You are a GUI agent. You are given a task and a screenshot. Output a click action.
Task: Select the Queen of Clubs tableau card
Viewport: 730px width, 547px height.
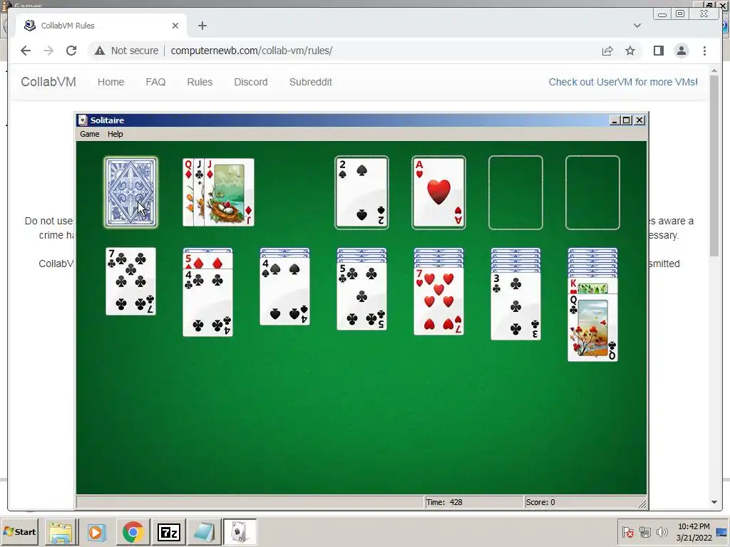point(592,327)
